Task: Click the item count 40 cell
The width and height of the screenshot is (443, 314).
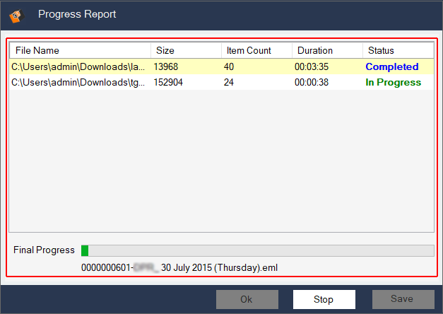Action: click(229, 67)
